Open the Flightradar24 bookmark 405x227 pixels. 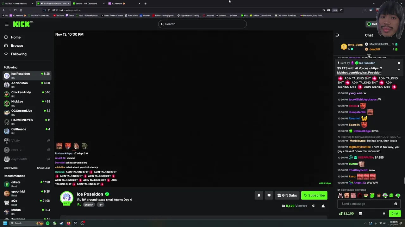[x=189, y=15]
